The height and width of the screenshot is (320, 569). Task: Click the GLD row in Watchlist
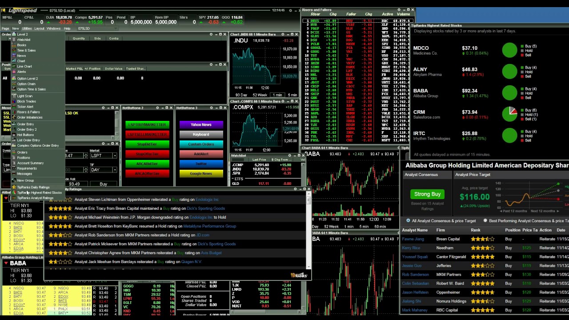point(265,184)
